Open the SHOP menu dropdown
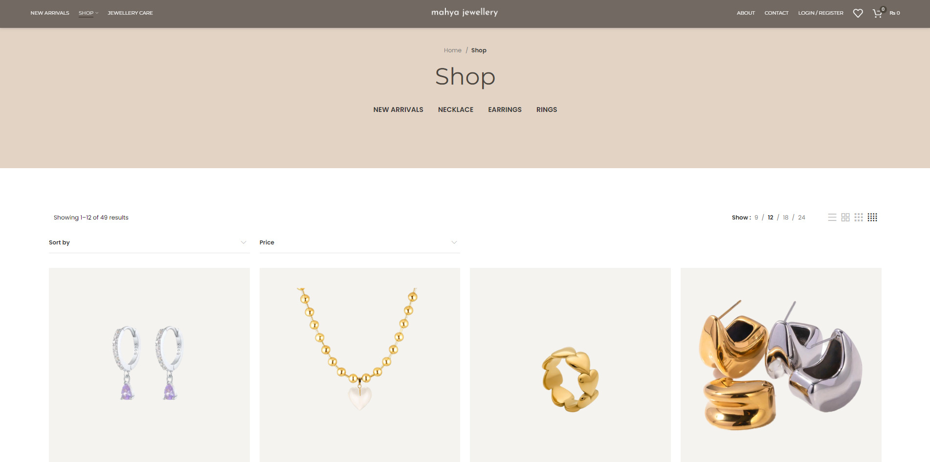Viewport: 930px width, 462px height. [89, 13]
